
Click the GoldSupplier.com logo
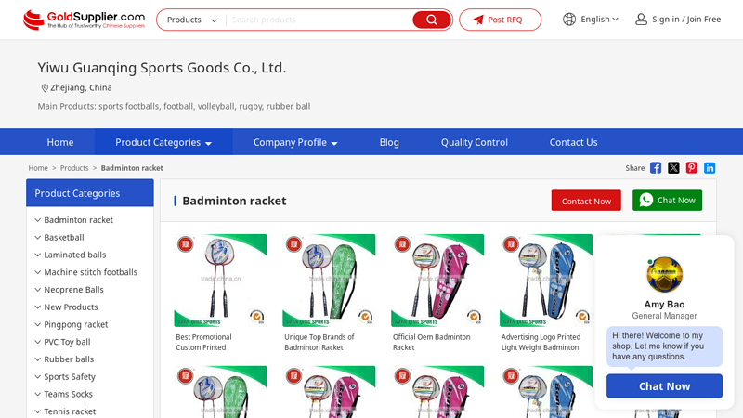click(85, 20)
